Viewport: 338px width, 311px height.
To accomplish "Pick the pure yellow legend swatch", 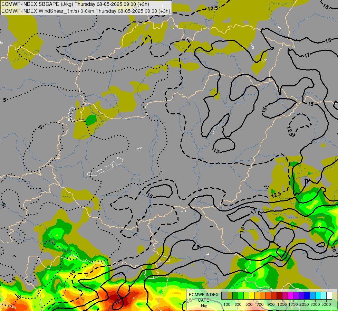I will coord(252,295).
